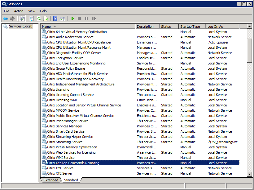254x190 pixels.
Task: Click the Stop Service toolbar button
Action: (79, 19)
